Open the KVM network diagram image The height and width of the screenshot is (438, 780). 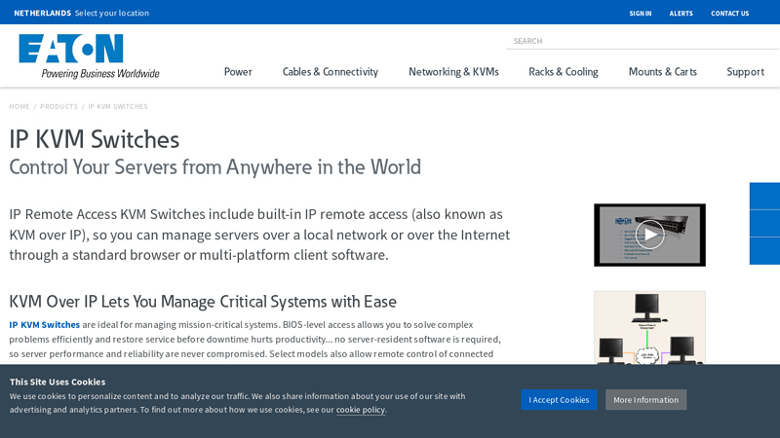tap(649, 327)
